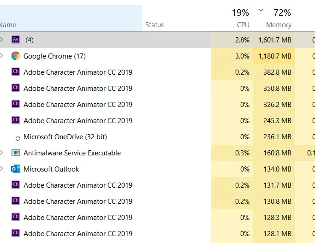
Task: Select Adobe Character Animator using 128.3 MB
Action: (158, 218)
